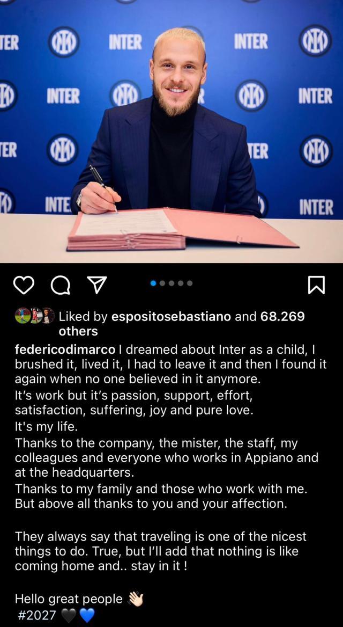Save the post with the bookmark icon
Viewport: 343px width, 627px height.
pyautogui.click(x=316, y=285)
